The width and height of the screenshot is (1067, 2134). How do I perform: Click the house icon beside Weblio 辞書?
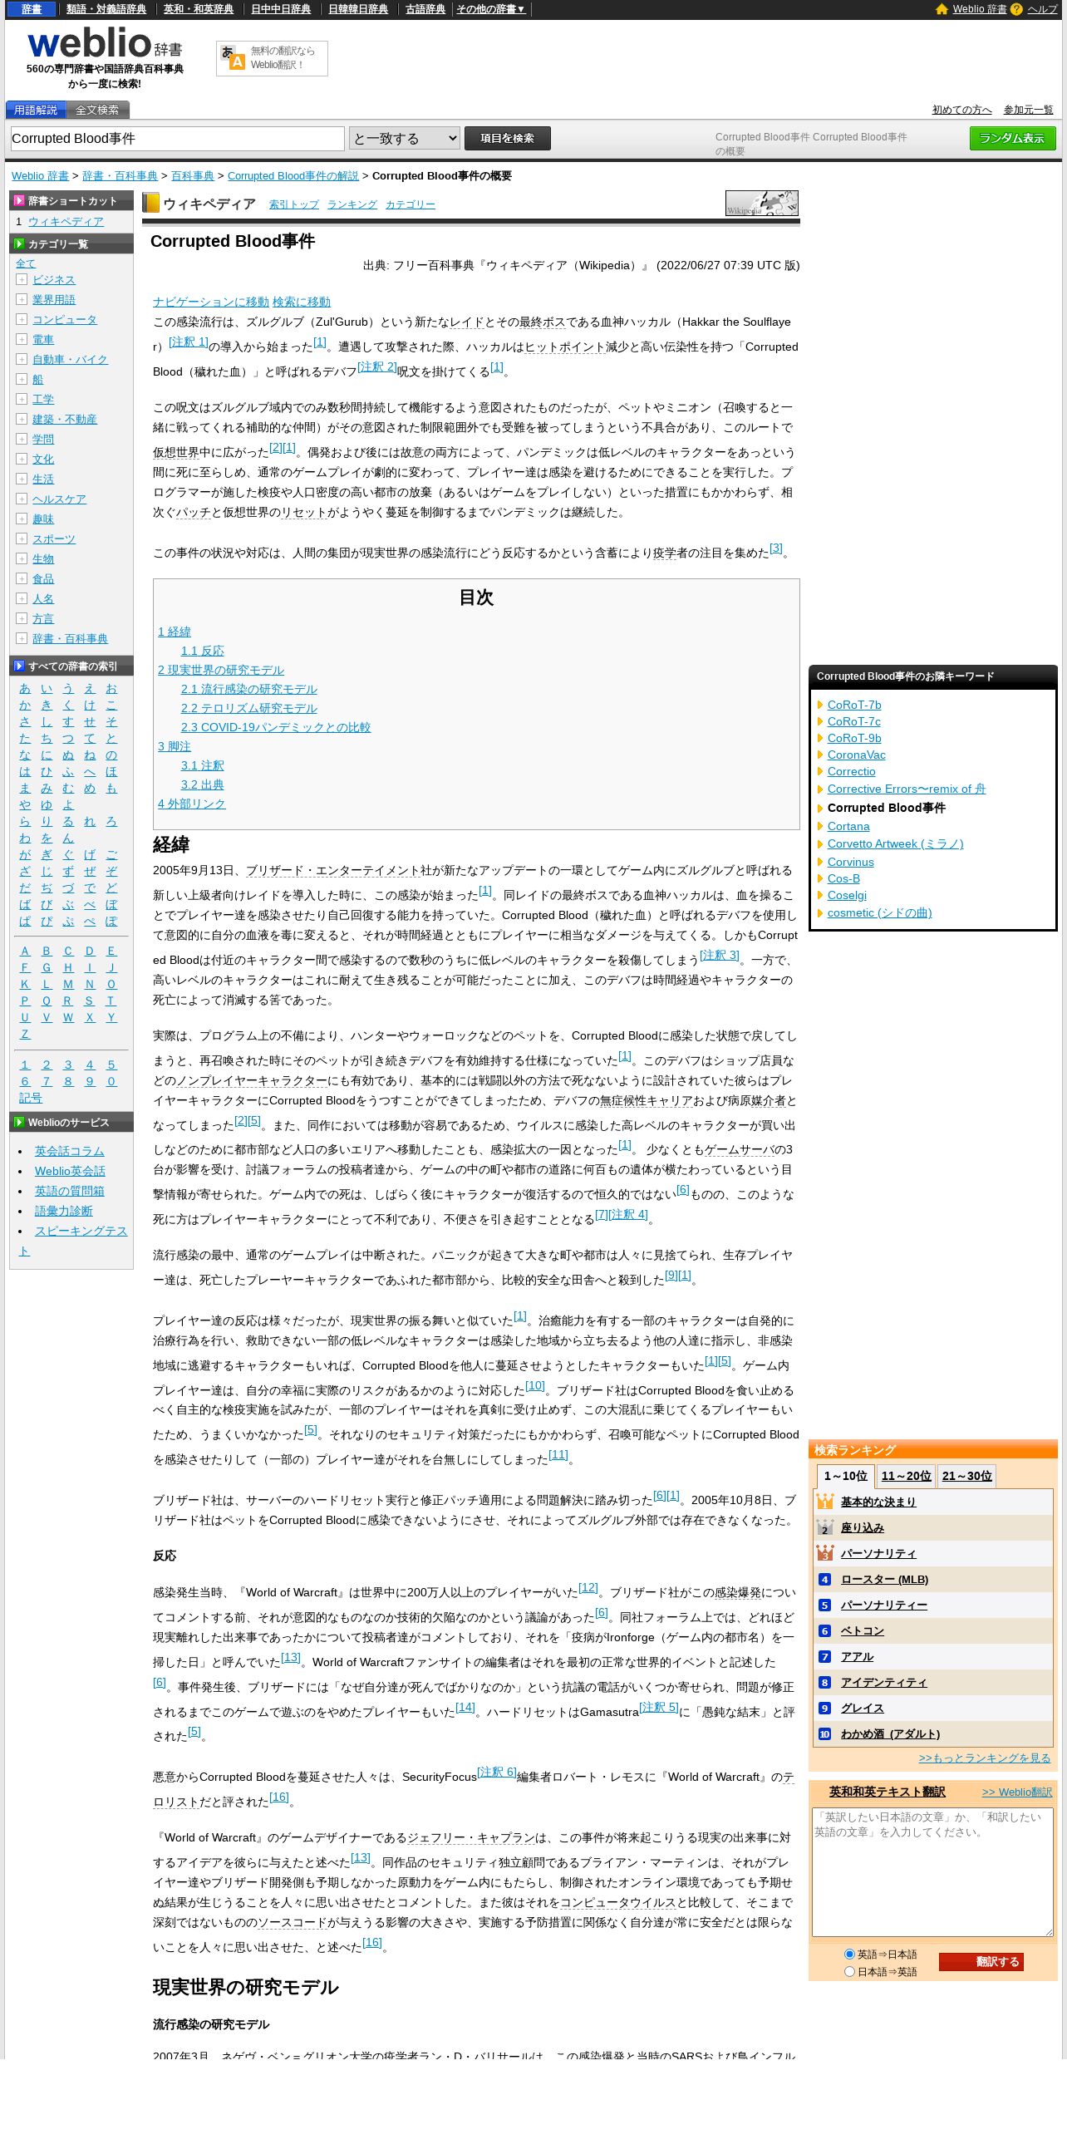point(942,9)
